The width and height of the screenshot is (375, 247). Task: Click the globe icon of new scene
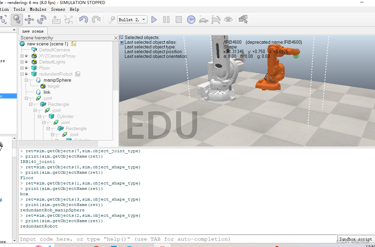click(x=22, y=44)
